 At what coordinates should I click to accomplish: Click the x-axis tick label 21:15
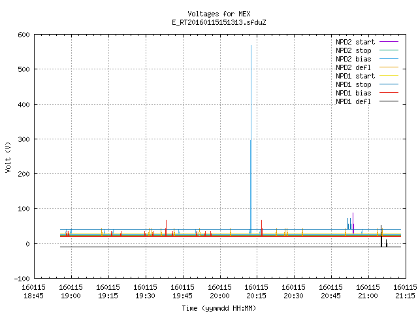[405, 296]
